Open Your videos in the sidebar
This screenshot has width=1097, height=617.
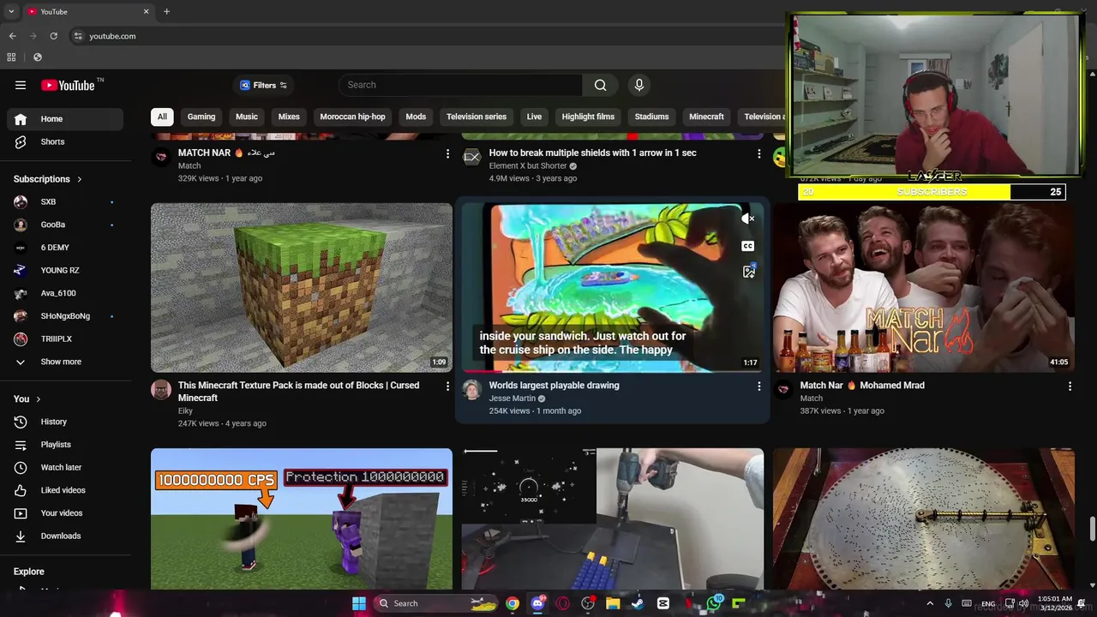[x=65, y=512]
